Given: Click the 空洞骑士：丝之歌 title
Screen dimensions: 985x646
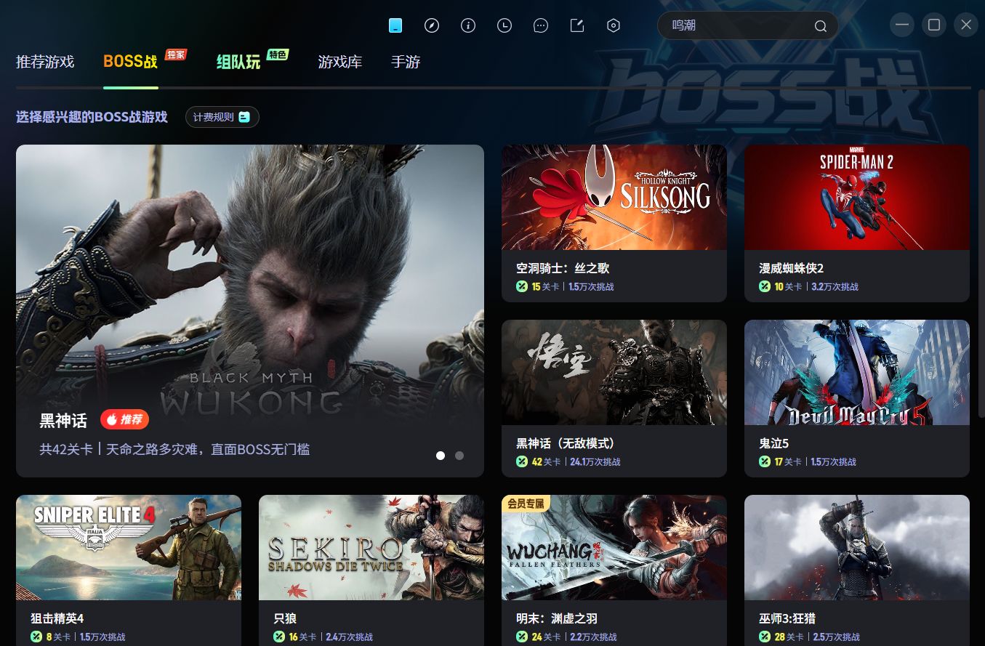Looking at the screenshot, I should [563, 268].
